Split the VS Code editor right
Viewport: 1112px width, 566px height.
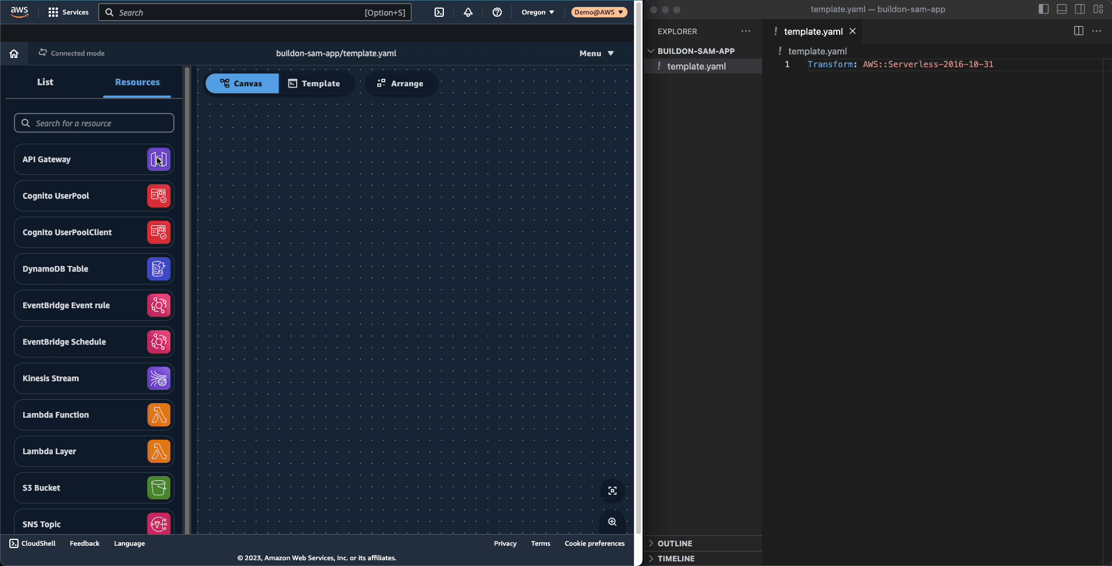(x=1078, y=31)
